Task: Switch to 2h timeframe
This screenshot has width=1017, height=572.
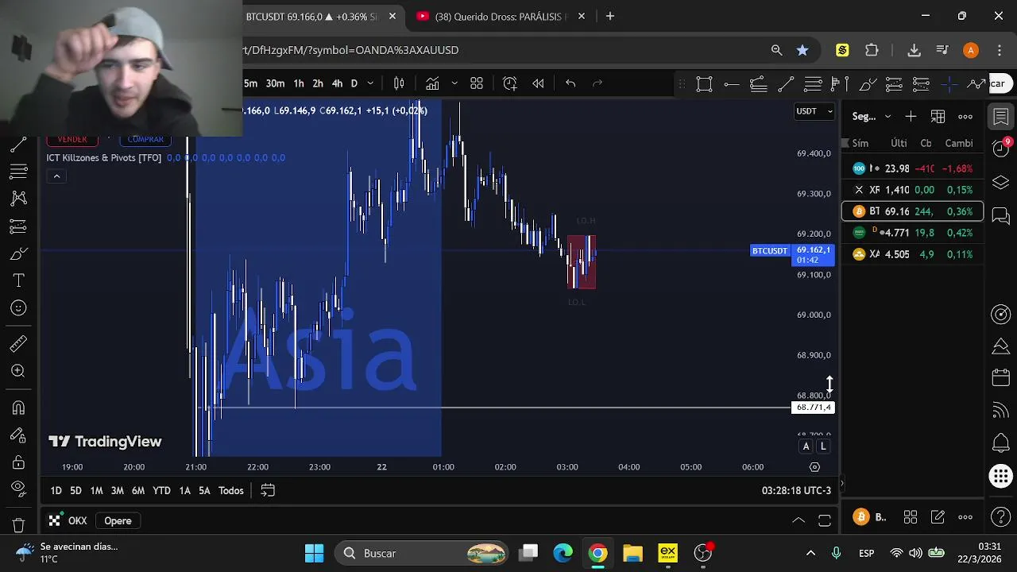Action: point(318,83)
